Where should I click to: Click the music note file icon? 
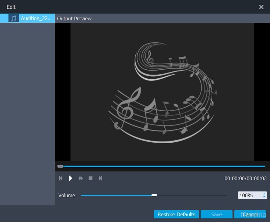(13, 18)
